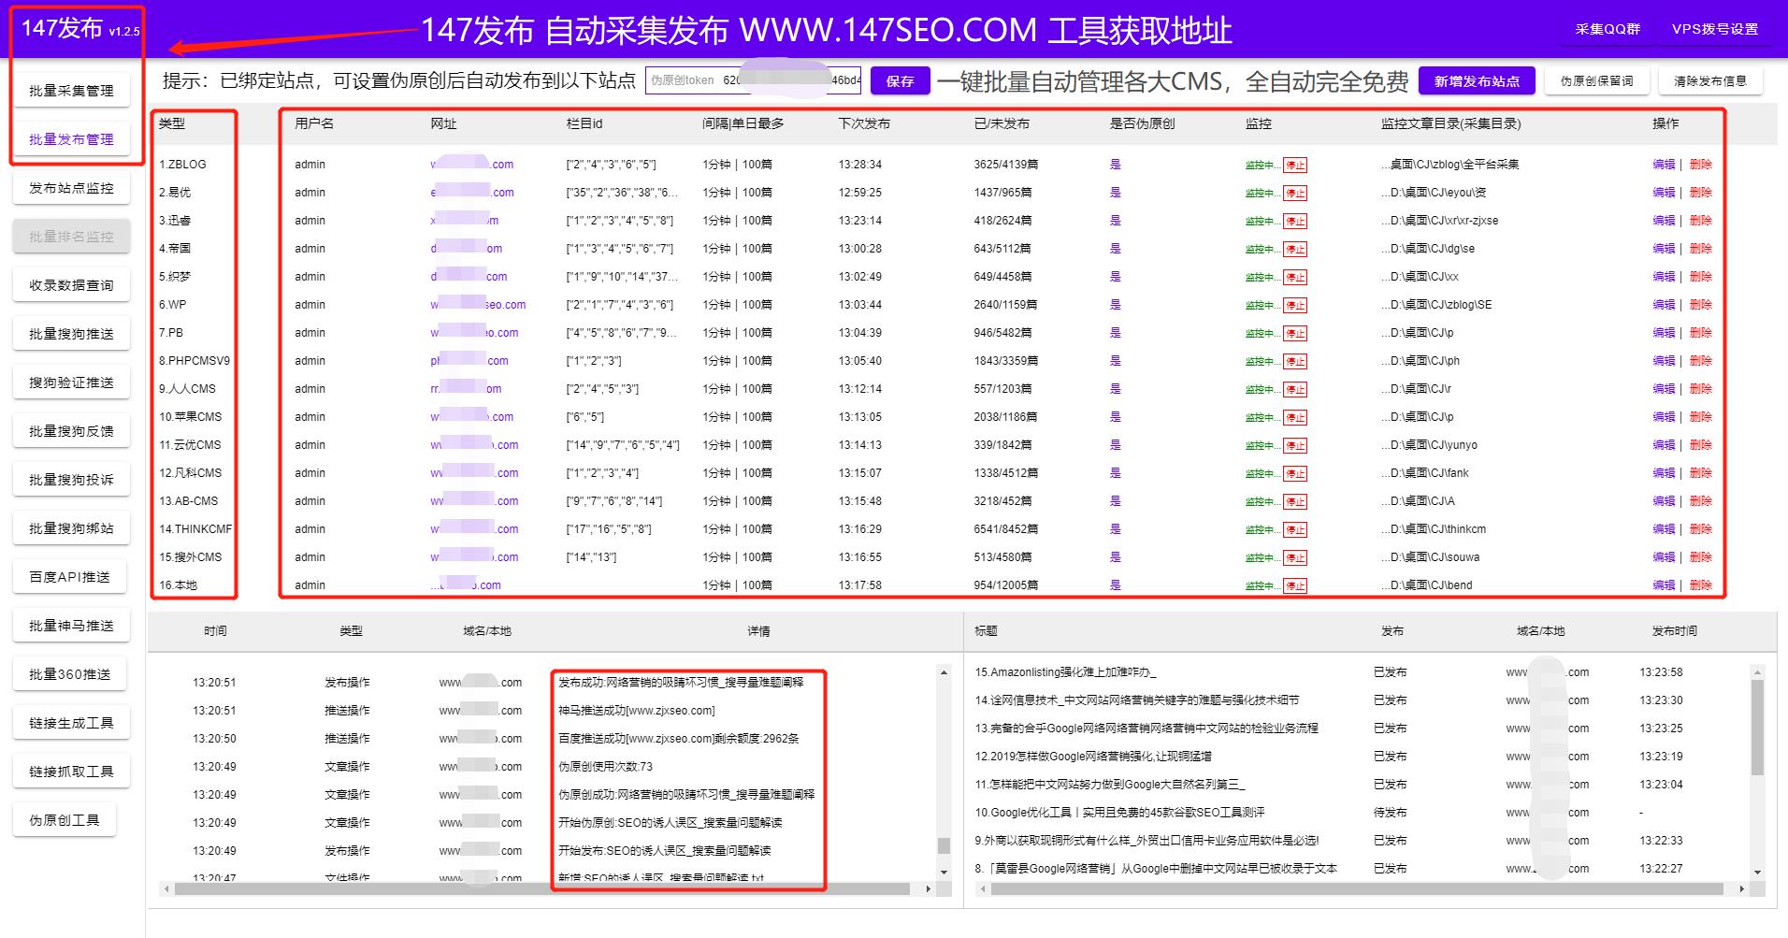Viewport: 1788px width, 938px height.
Task: Open the VPS拨号设置 menu
Action: pos(1719,29)
